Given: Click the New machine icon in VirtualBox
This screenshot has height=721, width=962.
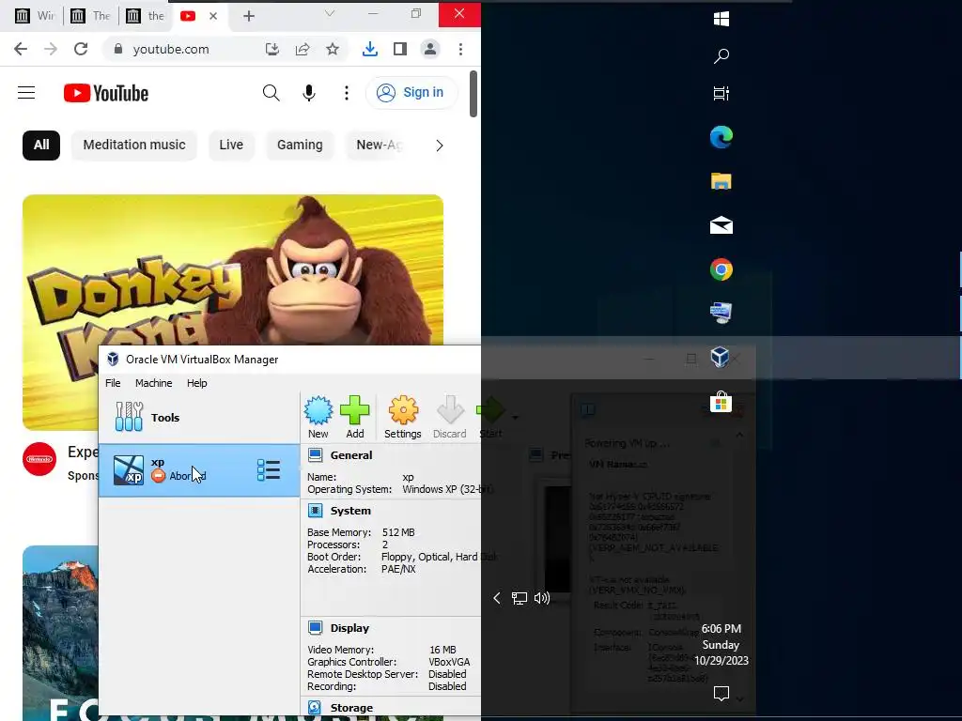Looking at the screenshot, I should point(318,417).
